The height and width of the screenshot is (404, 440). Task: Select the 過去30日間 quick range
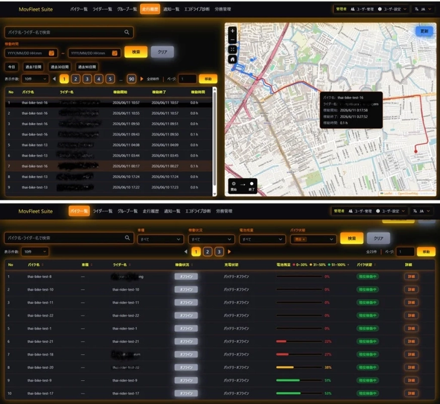59,67
